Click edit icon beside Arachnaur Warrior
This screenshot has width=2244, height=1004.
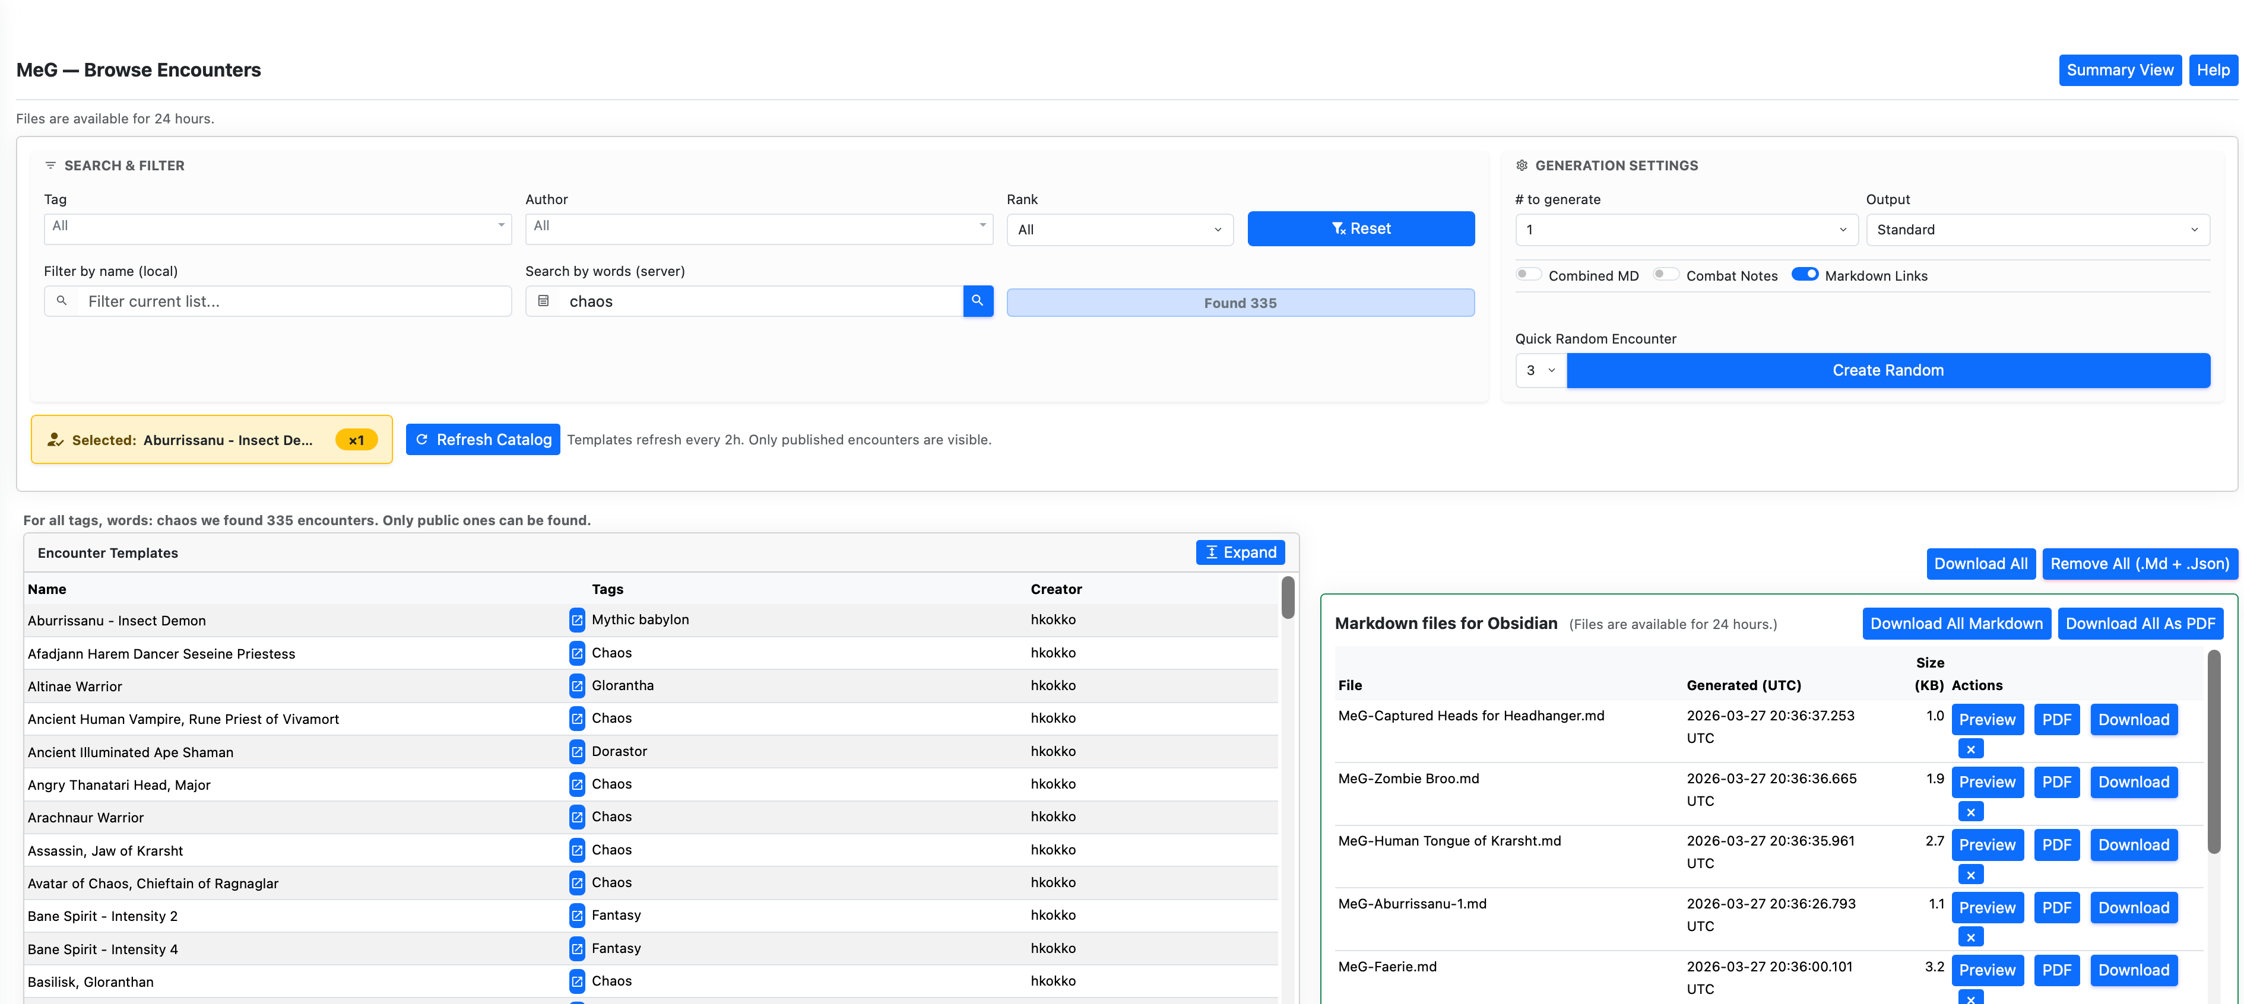(x=576, y=816)
